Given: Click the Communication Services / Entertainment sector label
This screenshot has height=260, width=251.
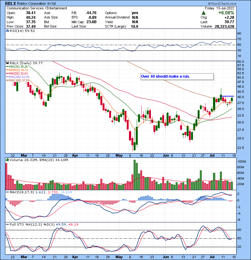Looking at the screenshot, I should pyautogui.click(x=37, y=8).
